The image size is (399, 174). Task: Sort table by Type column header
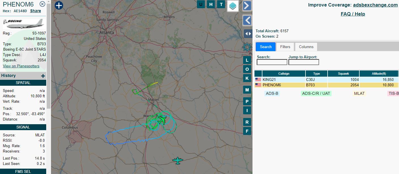coord(317,74)
